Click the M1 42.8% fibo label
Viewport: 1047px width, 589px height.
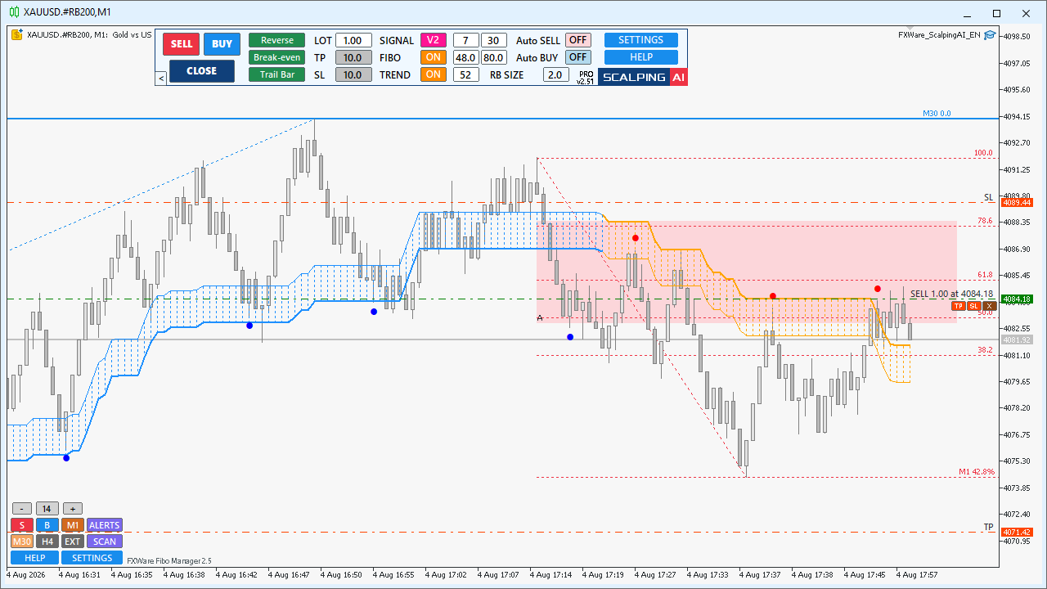pyautogui.click(x=977, y=472)
